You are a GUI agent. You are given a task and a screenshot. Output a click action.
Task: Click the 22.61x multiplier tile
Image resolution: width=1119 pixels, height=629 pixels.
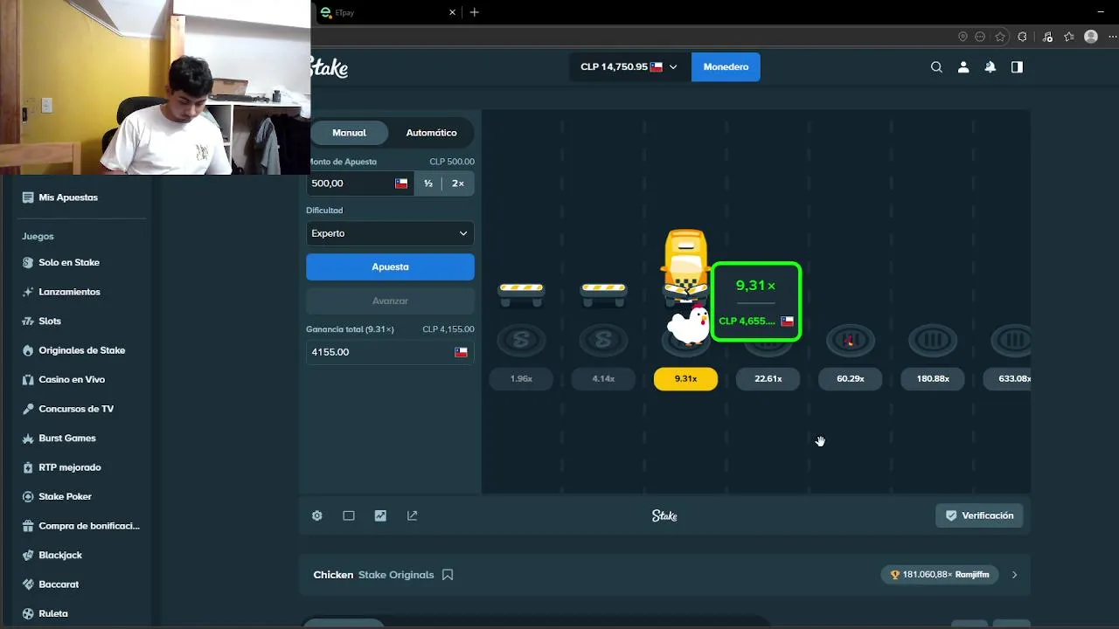768,378
